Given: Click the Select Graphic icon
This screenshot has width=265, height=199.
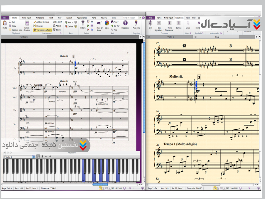Looking at the screenshot, I should (x=27, y=24).
